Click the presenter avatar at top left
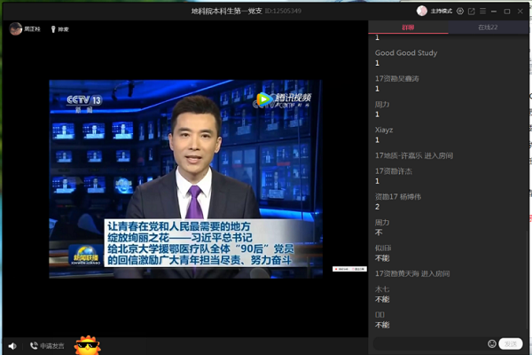Screen dimensions: 532x355 tap(15, 28)
